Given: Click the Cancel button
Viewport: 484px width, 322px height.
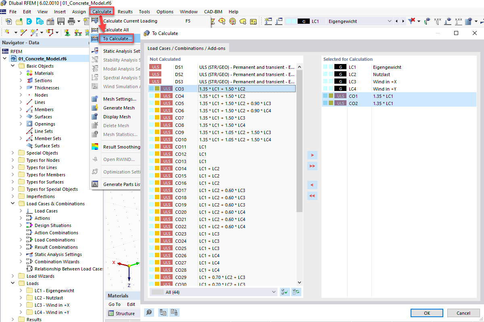Looking at the screenshot, I should (x=463, y=313).
